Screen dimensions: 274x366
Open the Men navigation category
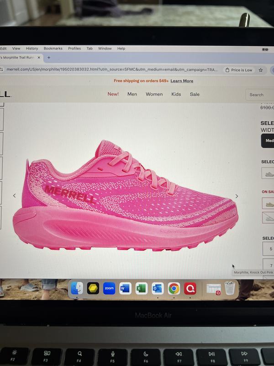pyautogui.click(x=132, y=94)
